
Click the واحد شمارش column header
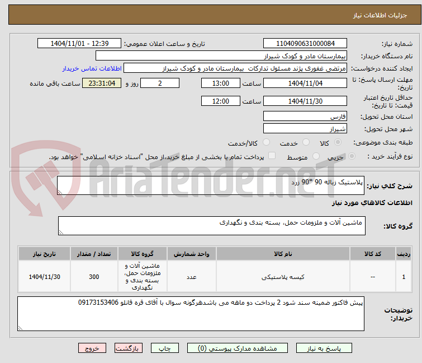point(192,254)
